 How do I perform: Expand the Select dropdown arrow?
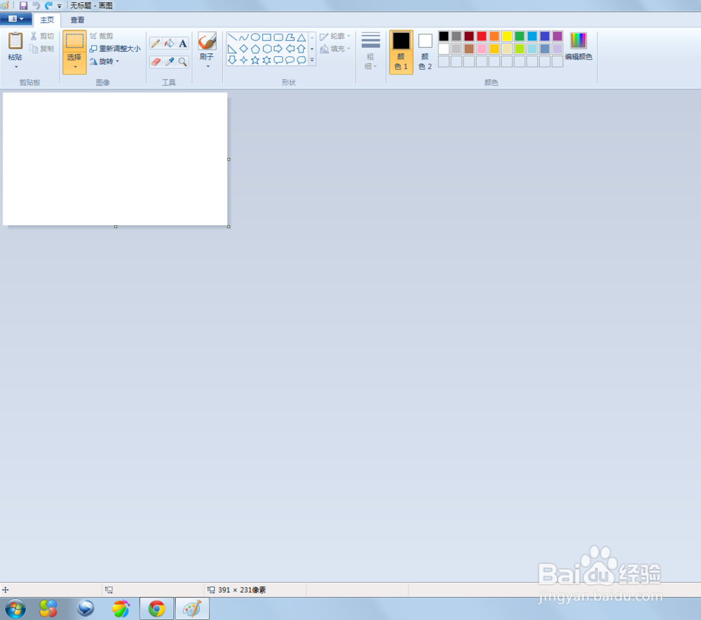[x=75, y=67]
